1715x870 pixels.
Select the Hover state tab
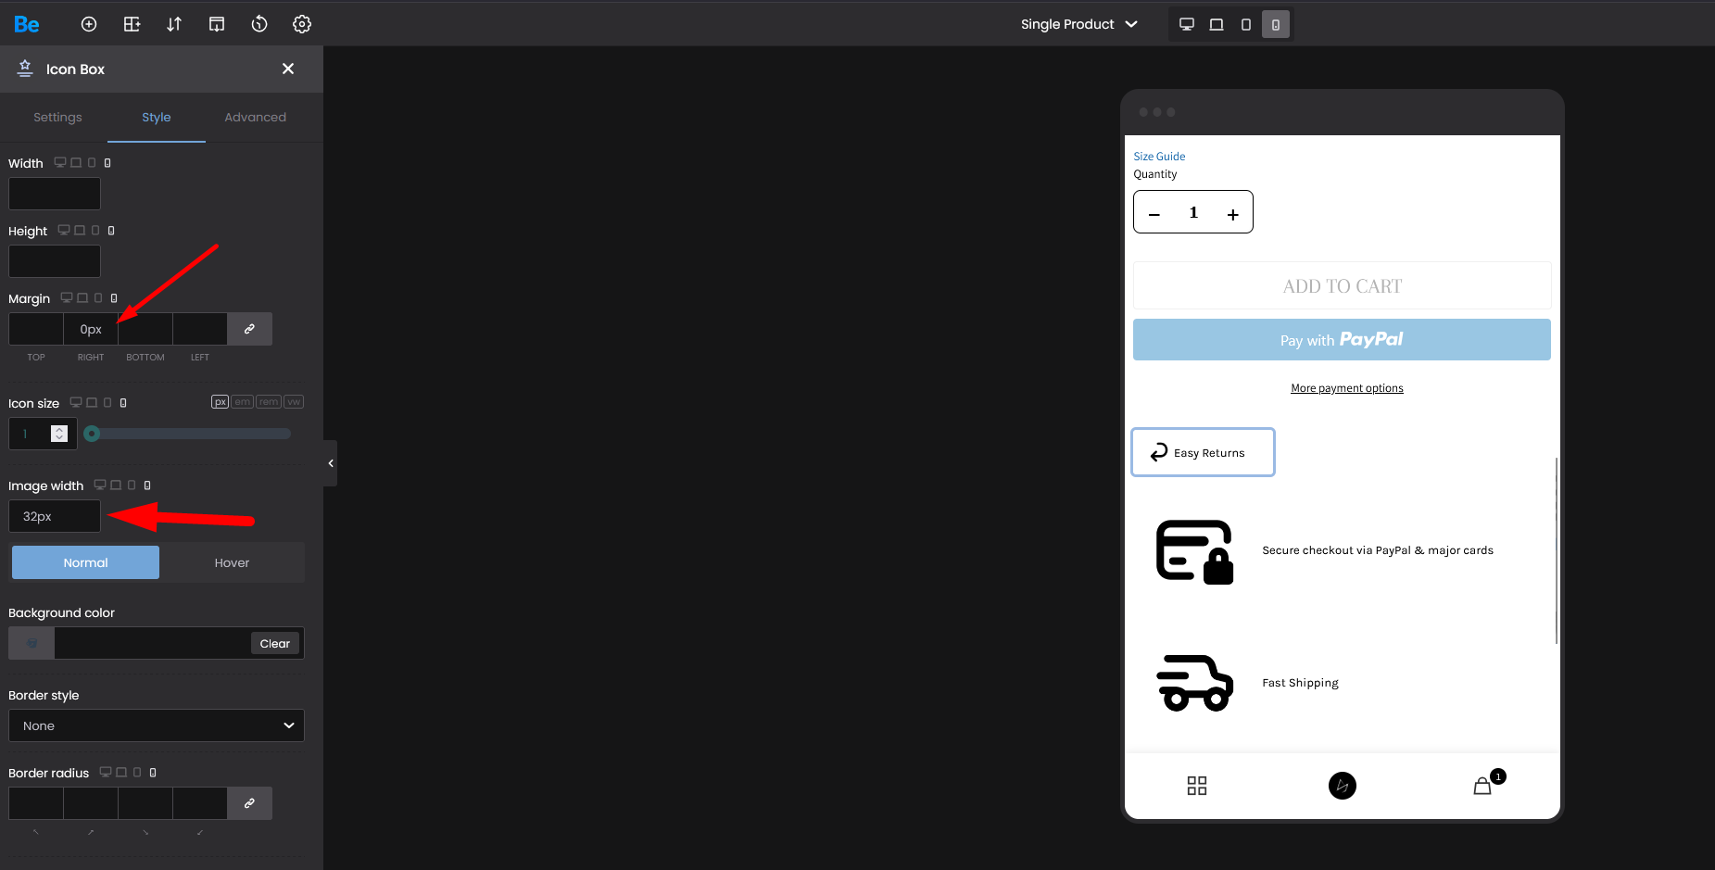pyautogui.click(x=232, y=562)
